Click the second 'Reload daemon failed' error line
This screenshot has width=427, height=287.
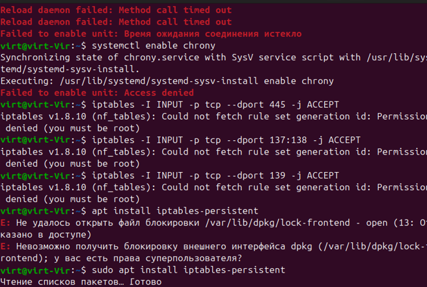click(x=116, y=21)
